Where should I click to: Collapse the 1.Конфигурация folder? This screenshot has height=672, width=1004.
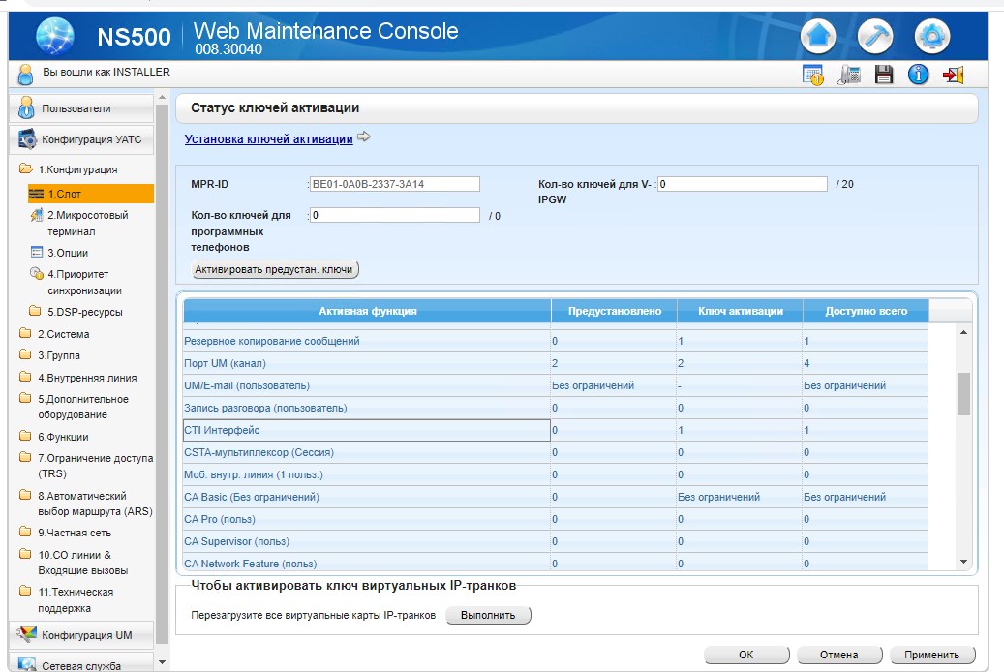tap(69, 169)
